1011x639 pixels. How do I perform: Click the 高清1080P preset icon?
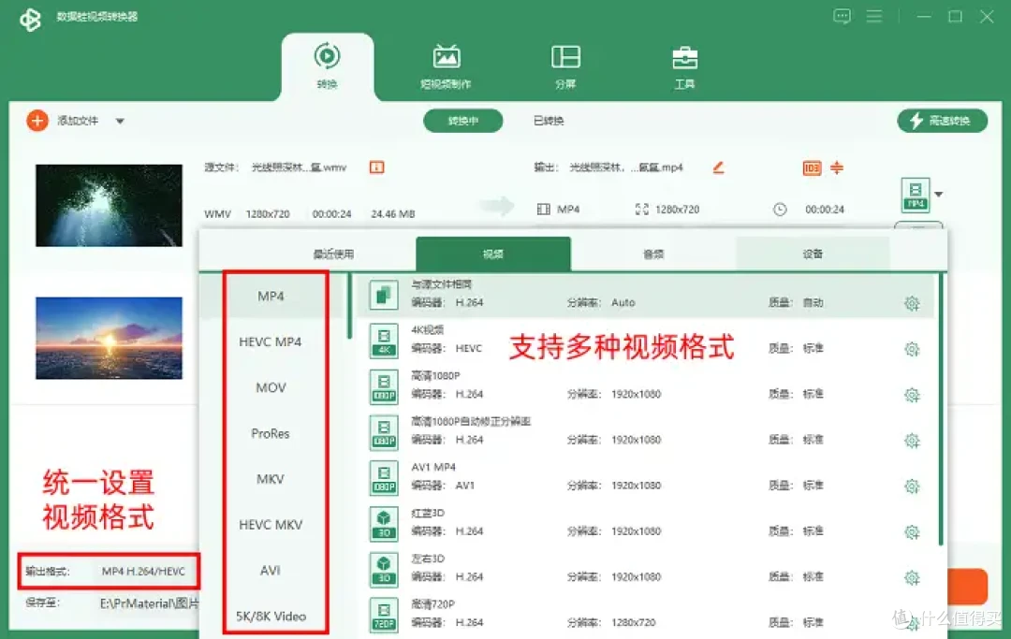[x=384, y=386]
